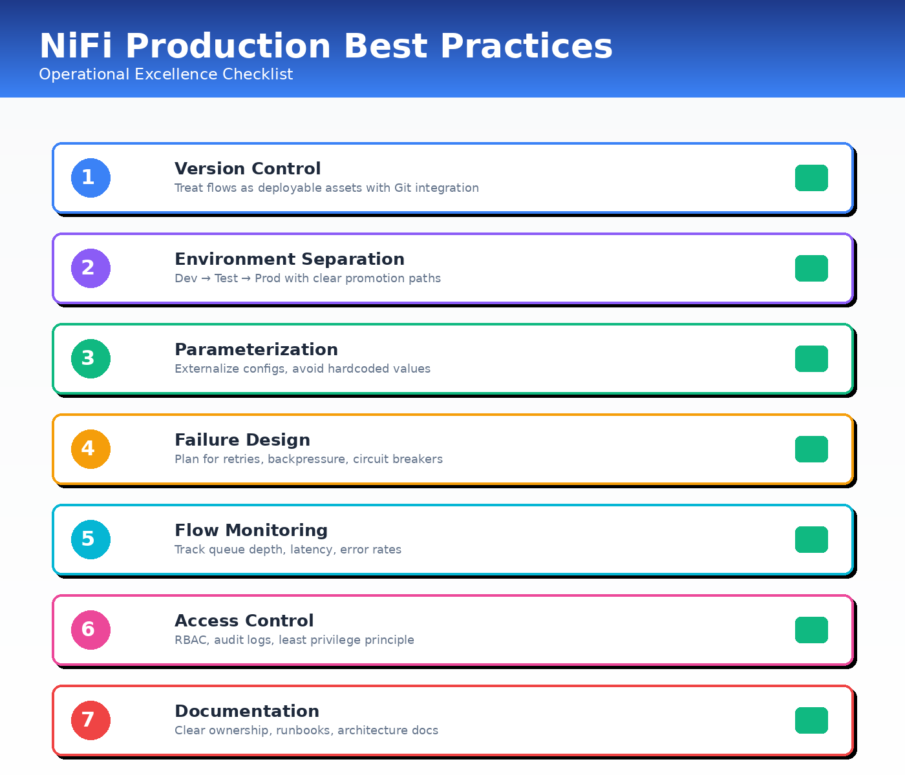This screenshot has width=905, height=775.
Task: Mark Access Control as complete
Action: tap(811, 630)
